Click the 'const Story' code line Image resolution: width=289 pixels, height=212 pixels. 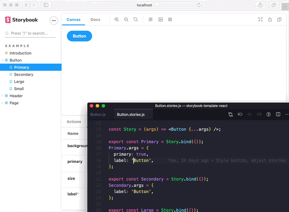(x=165, y=129)
